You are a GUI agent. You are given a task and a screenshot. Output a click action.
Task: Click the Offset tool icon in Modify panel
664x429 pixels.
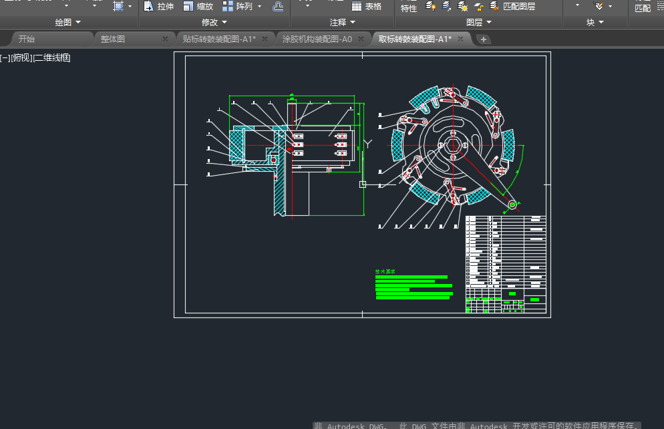coord(278,7)
